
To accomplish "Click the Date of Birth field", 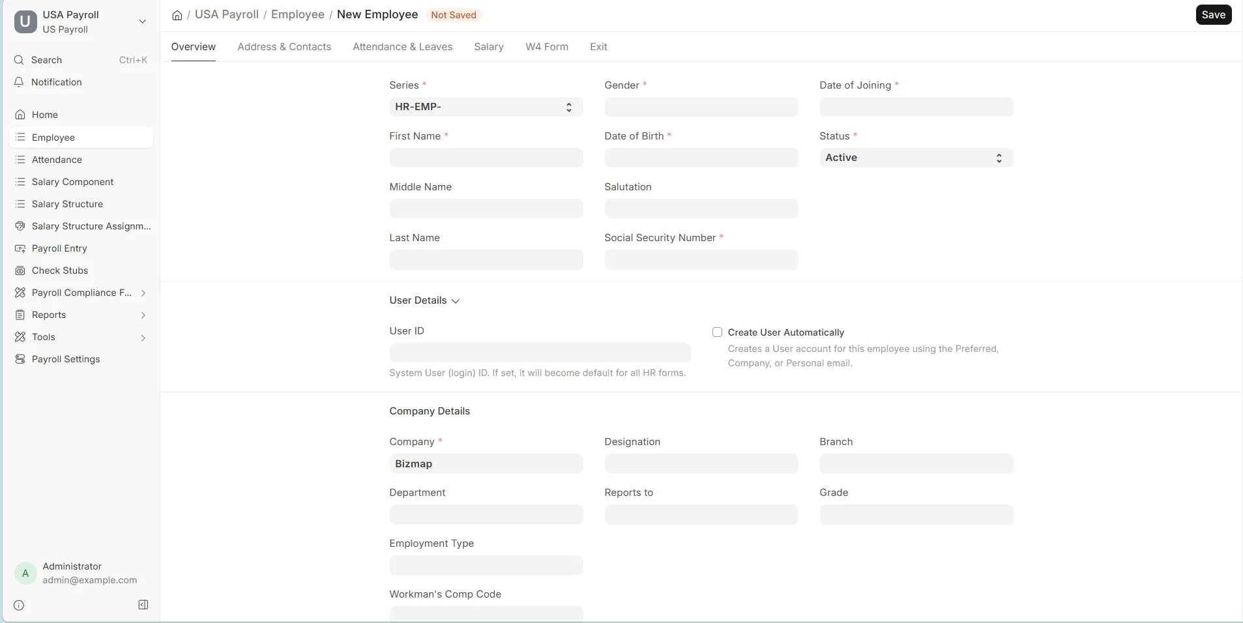I will click(701, 158).
